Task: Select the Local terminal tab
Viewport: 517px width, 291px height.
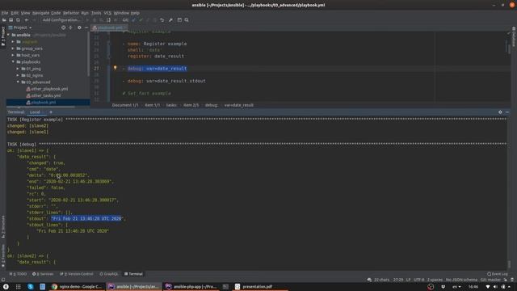Action: click(x=35, y=112)
